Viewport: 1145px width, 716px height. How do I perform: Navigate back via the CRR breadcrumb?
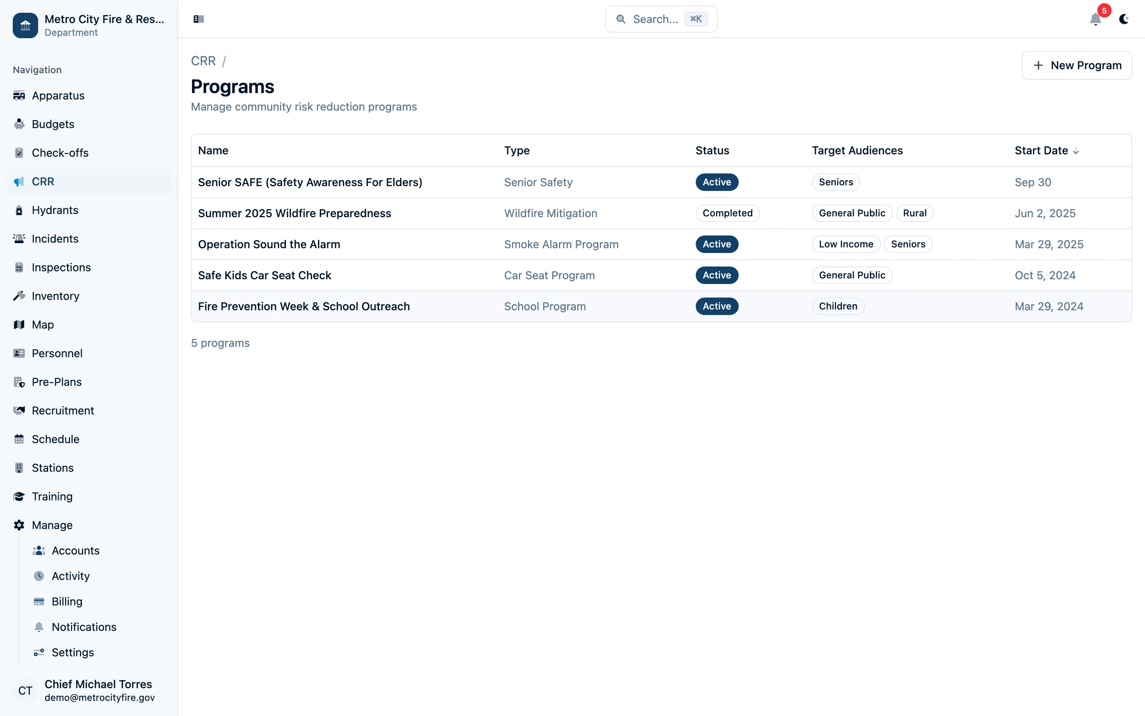(x=203, y=60)
